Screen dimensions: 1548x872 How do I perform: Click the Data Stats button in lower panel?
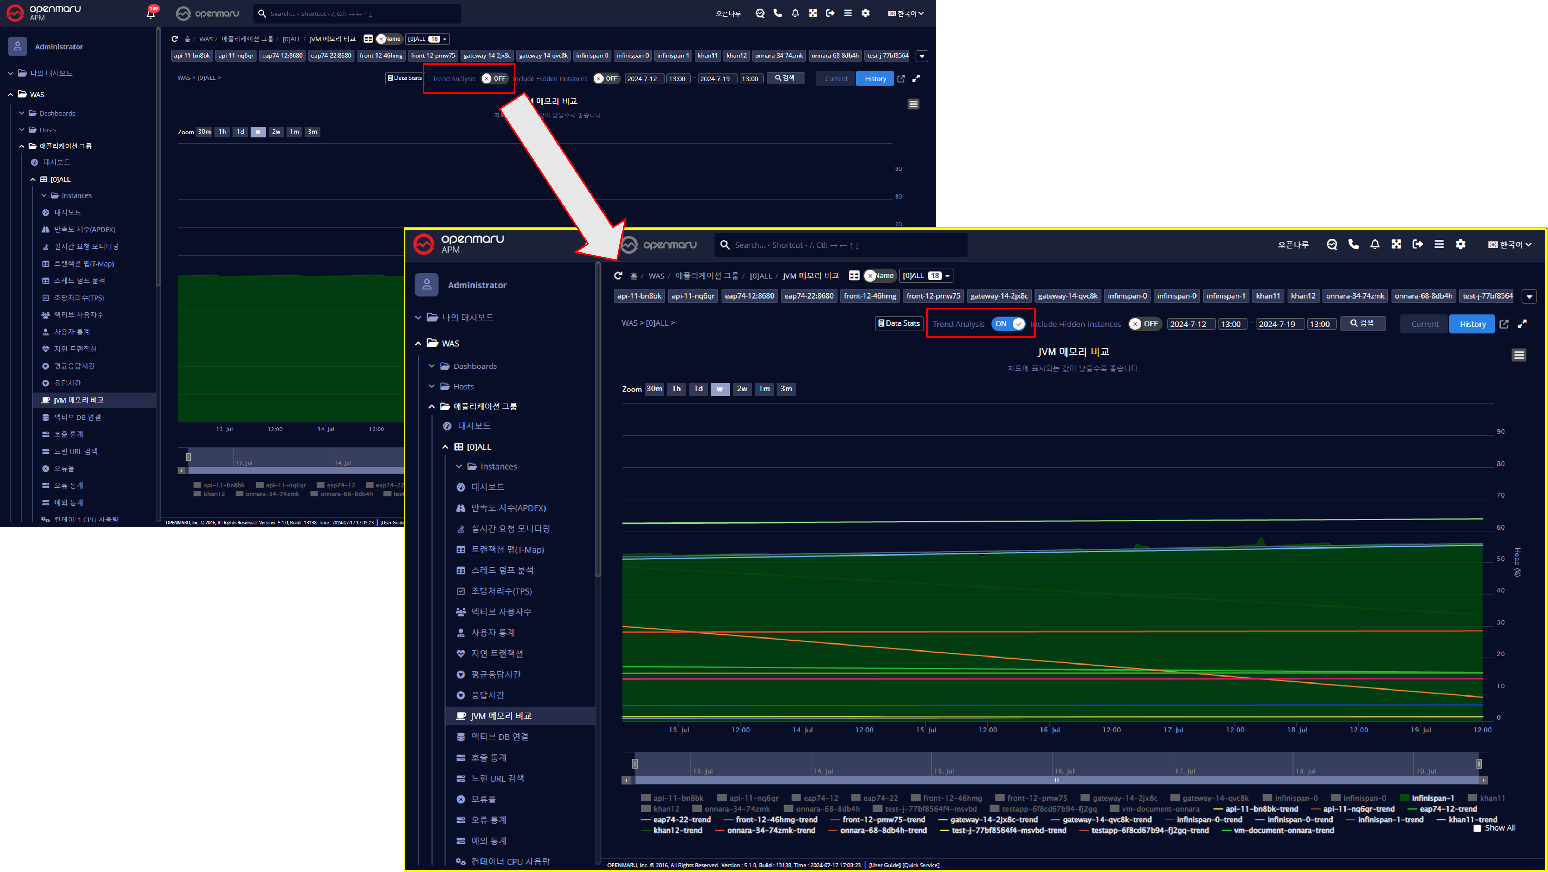[x=899, y=323]
